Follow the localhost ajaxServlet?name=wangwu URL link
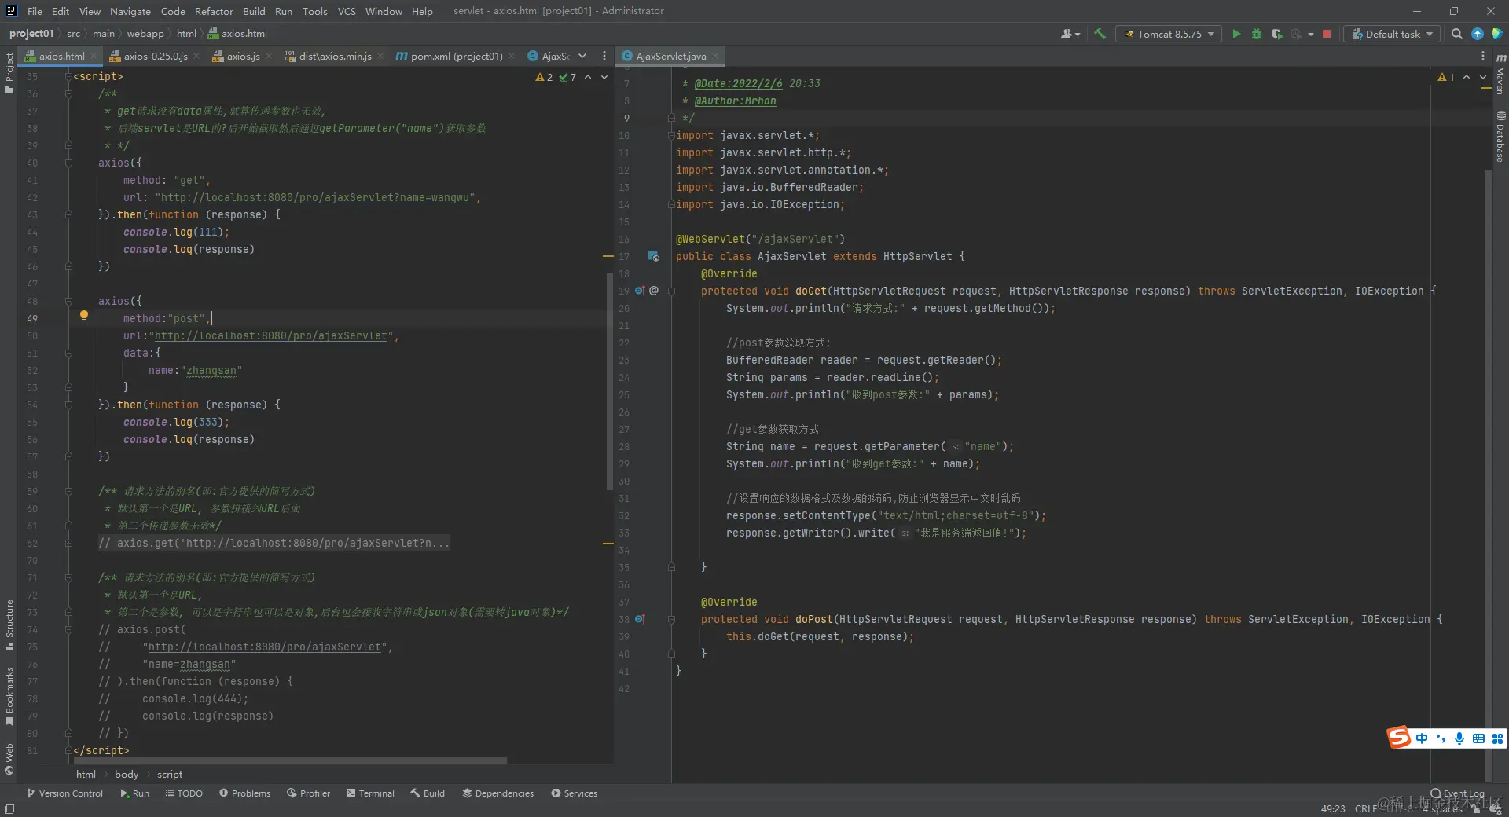This screenshot has height=817, width=1509. point(314,197)
